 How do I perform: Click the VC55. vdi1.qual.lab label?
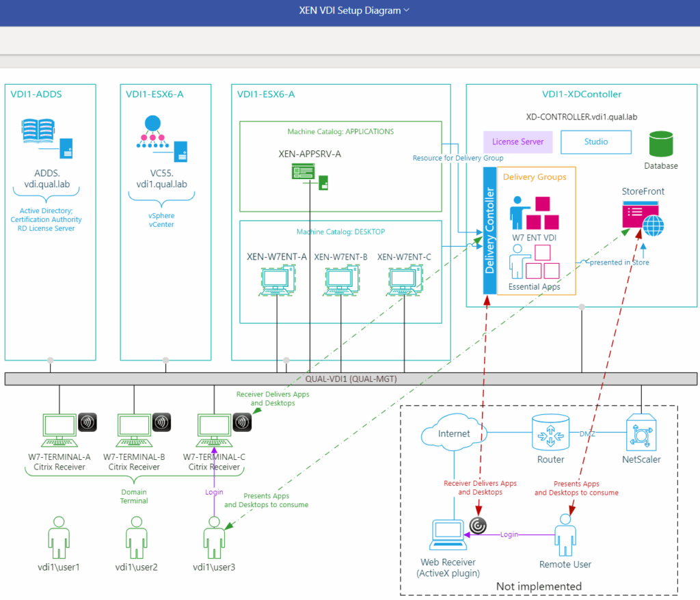tap(161, 178)
